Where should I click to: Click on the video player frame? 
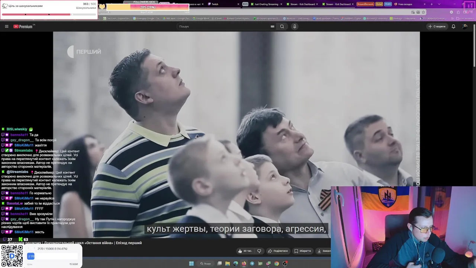point(236,134)
